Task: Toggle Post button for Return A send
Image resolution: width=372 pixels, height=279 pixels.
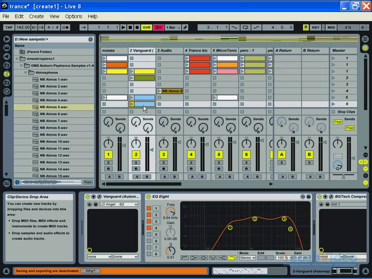Action: (x=338, y=122)
